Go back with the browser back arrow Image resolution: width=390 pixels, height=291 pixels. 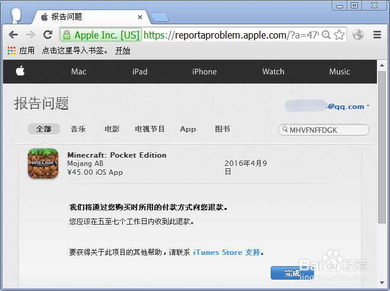click(13, 35)
